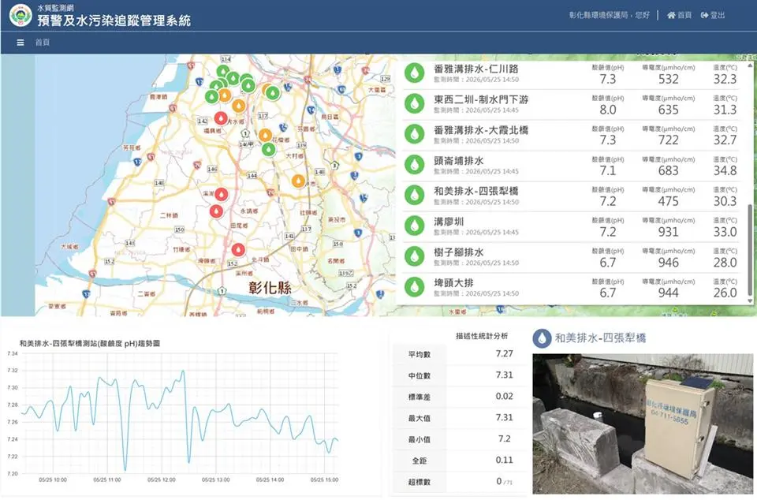Open station 東西二圳-制水門下游 from the list
The image size is (757, 500).
click(x=481, y=99)
